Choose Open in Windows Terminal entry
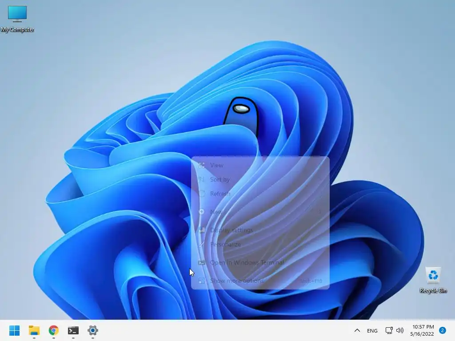 (260, 263)
